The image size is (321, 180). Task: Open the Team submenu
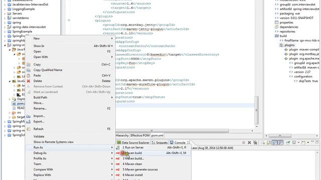(70, 164)
